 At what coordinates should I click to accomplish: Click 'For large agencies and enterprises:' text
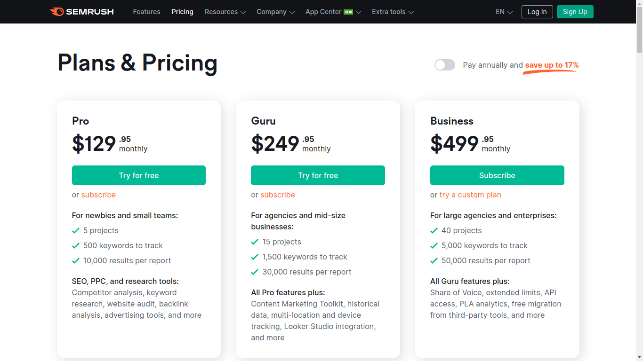coord(493,215)
